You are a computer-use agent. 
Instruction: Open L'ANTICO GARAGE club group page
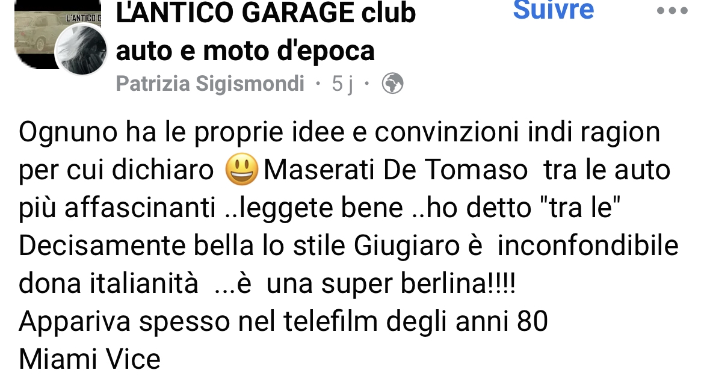pos(266,13)
